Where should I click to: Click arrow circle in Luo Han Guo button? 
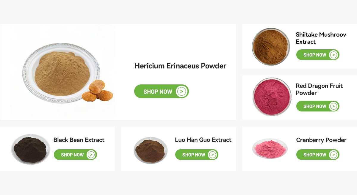coord(212,155)
